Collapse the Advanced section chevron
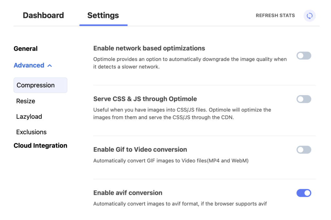 50,65
